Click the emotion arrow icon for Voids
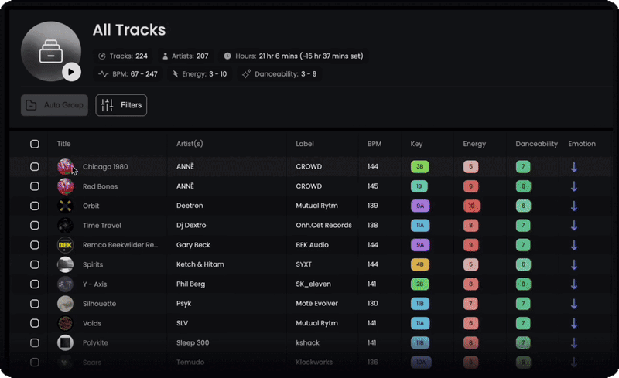Screen dimensions: 619x378 pyautogui.click(x=574, y=323)
